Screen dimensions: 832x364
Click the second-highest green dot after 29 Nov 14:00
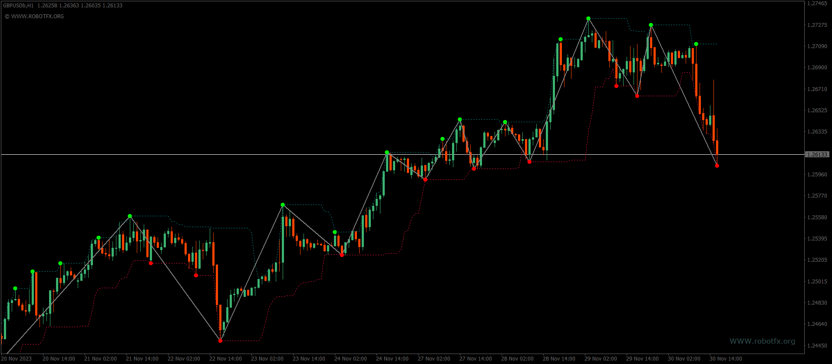[x=651, y=25]
